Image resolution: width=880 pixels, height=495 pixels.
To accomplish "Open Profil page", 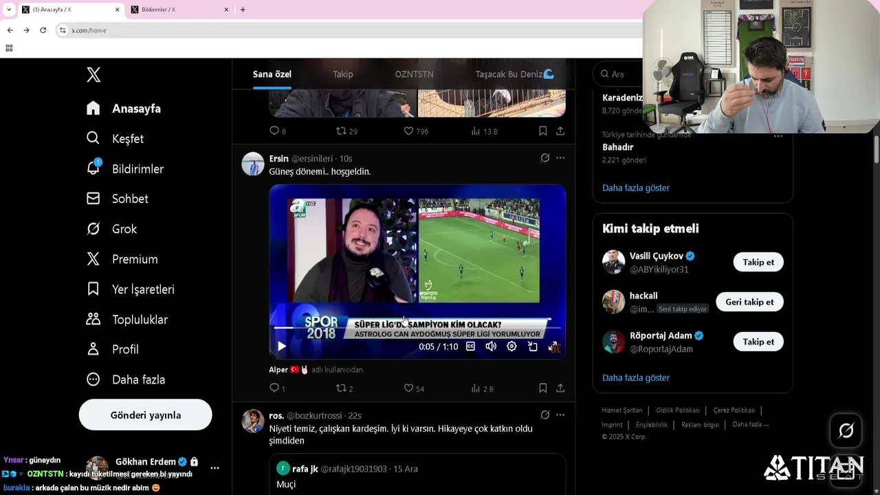I will [x=113, y=349].
